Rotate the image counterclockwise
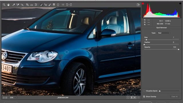183x103 pixels. (67, 5)
